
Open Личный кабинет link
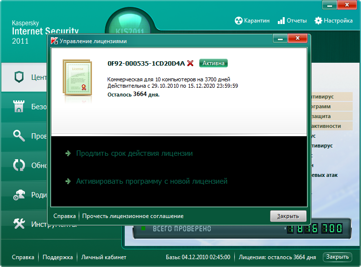[x=104, y=257]
